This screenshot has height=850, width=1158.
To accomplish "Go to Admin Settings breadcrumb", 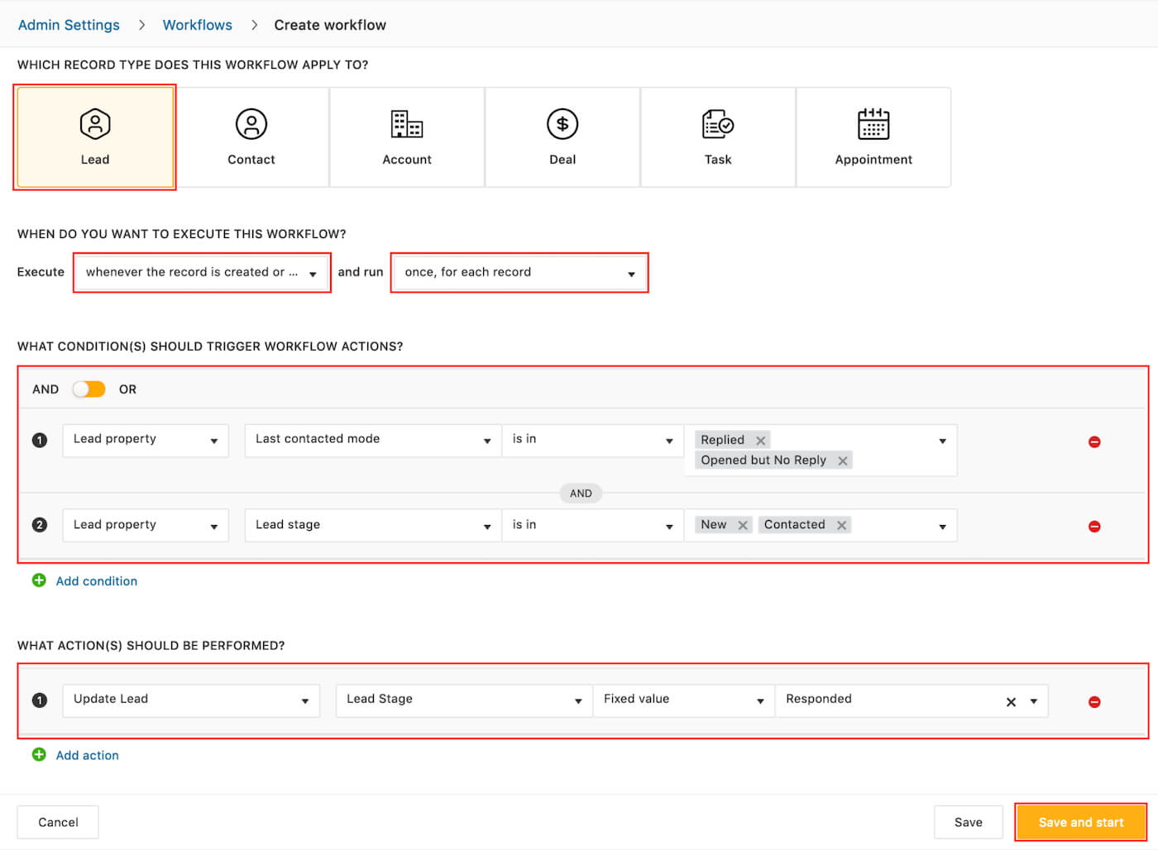I will (69, 25).
